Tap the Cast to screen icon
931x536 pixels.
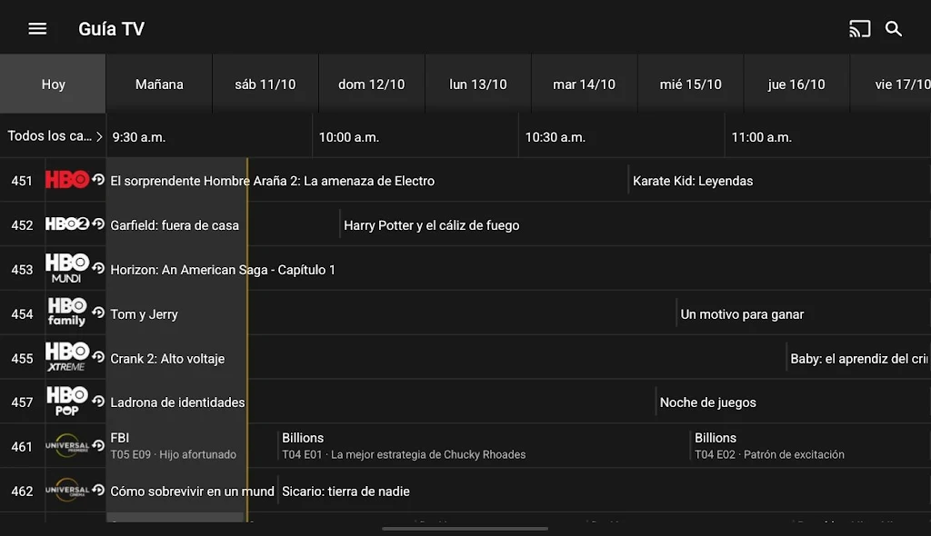click(x=859, y=29)
